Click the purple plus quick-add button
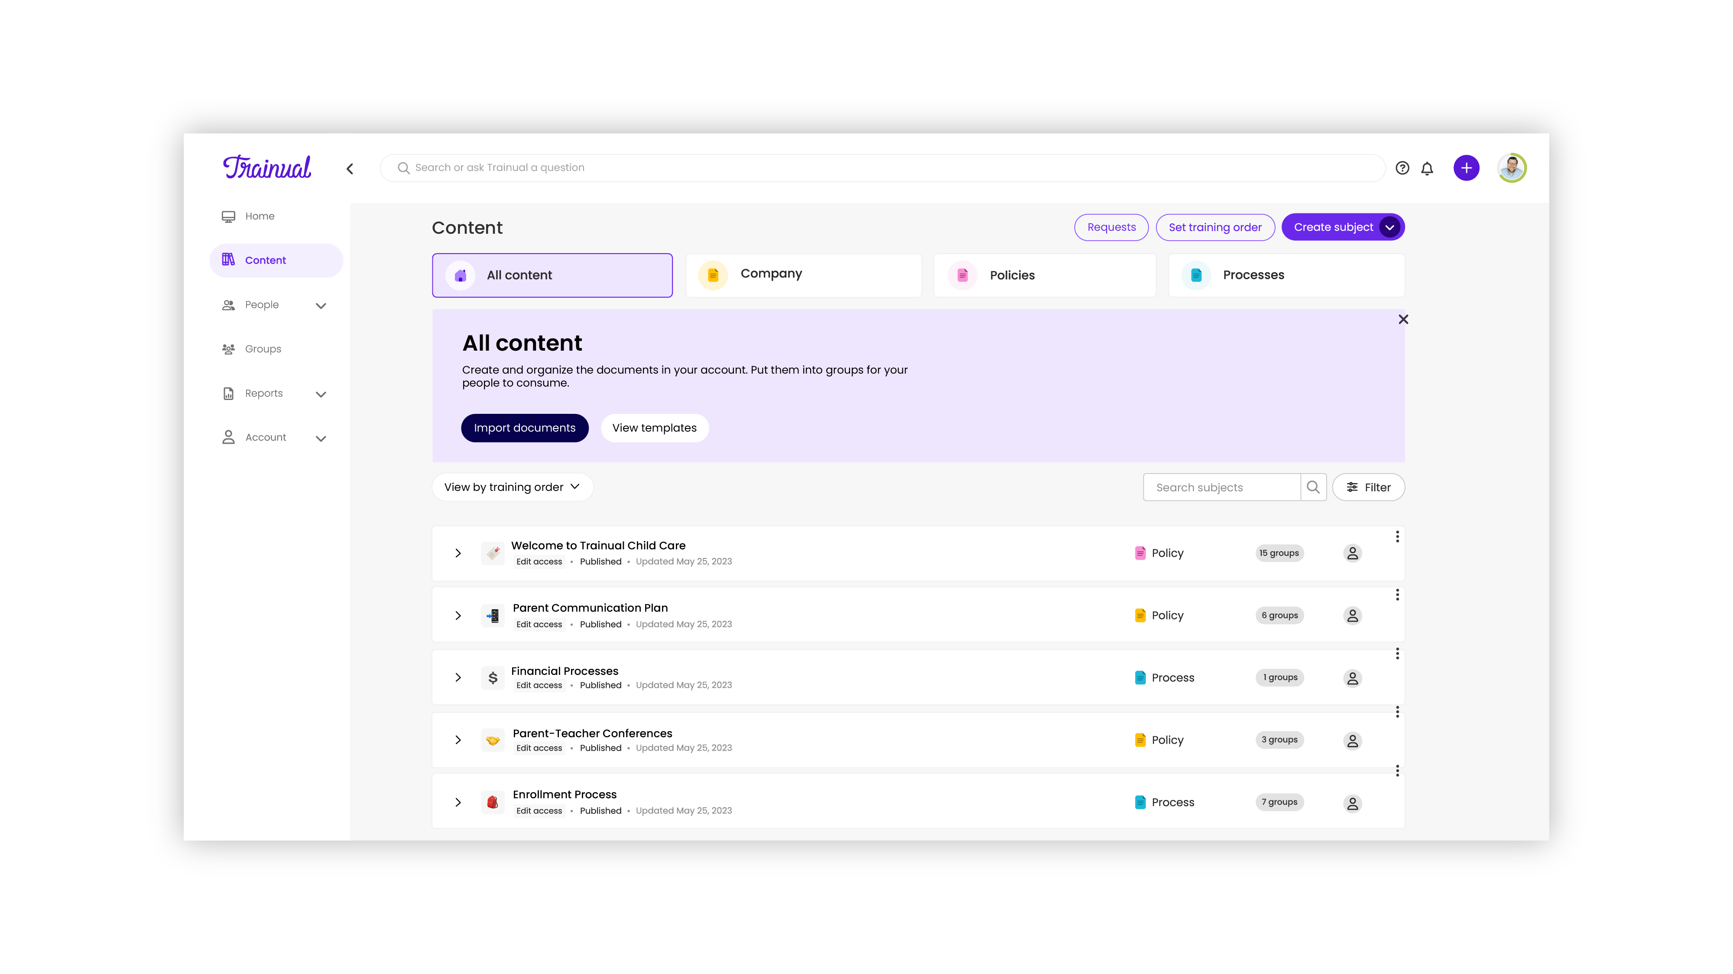The width and height of the screenshot is (1733, 974). 1466,168
